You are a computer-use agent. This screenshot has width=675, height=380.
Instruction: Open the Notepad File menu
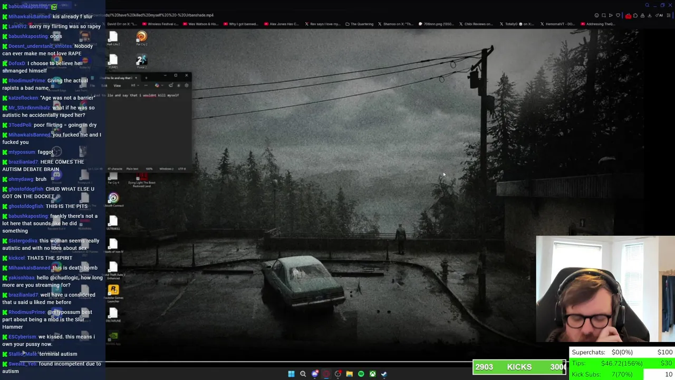click(92, 85)
